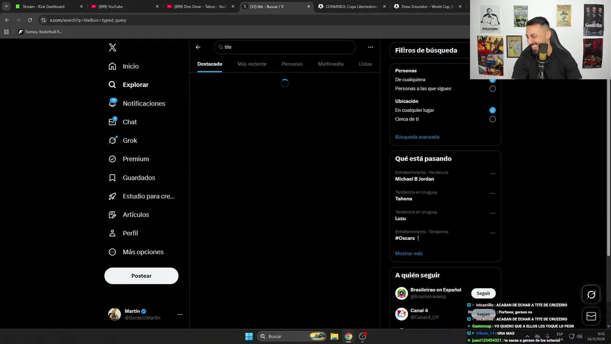Open options for Michael B Jordan trend

click(x=493, y=174)
